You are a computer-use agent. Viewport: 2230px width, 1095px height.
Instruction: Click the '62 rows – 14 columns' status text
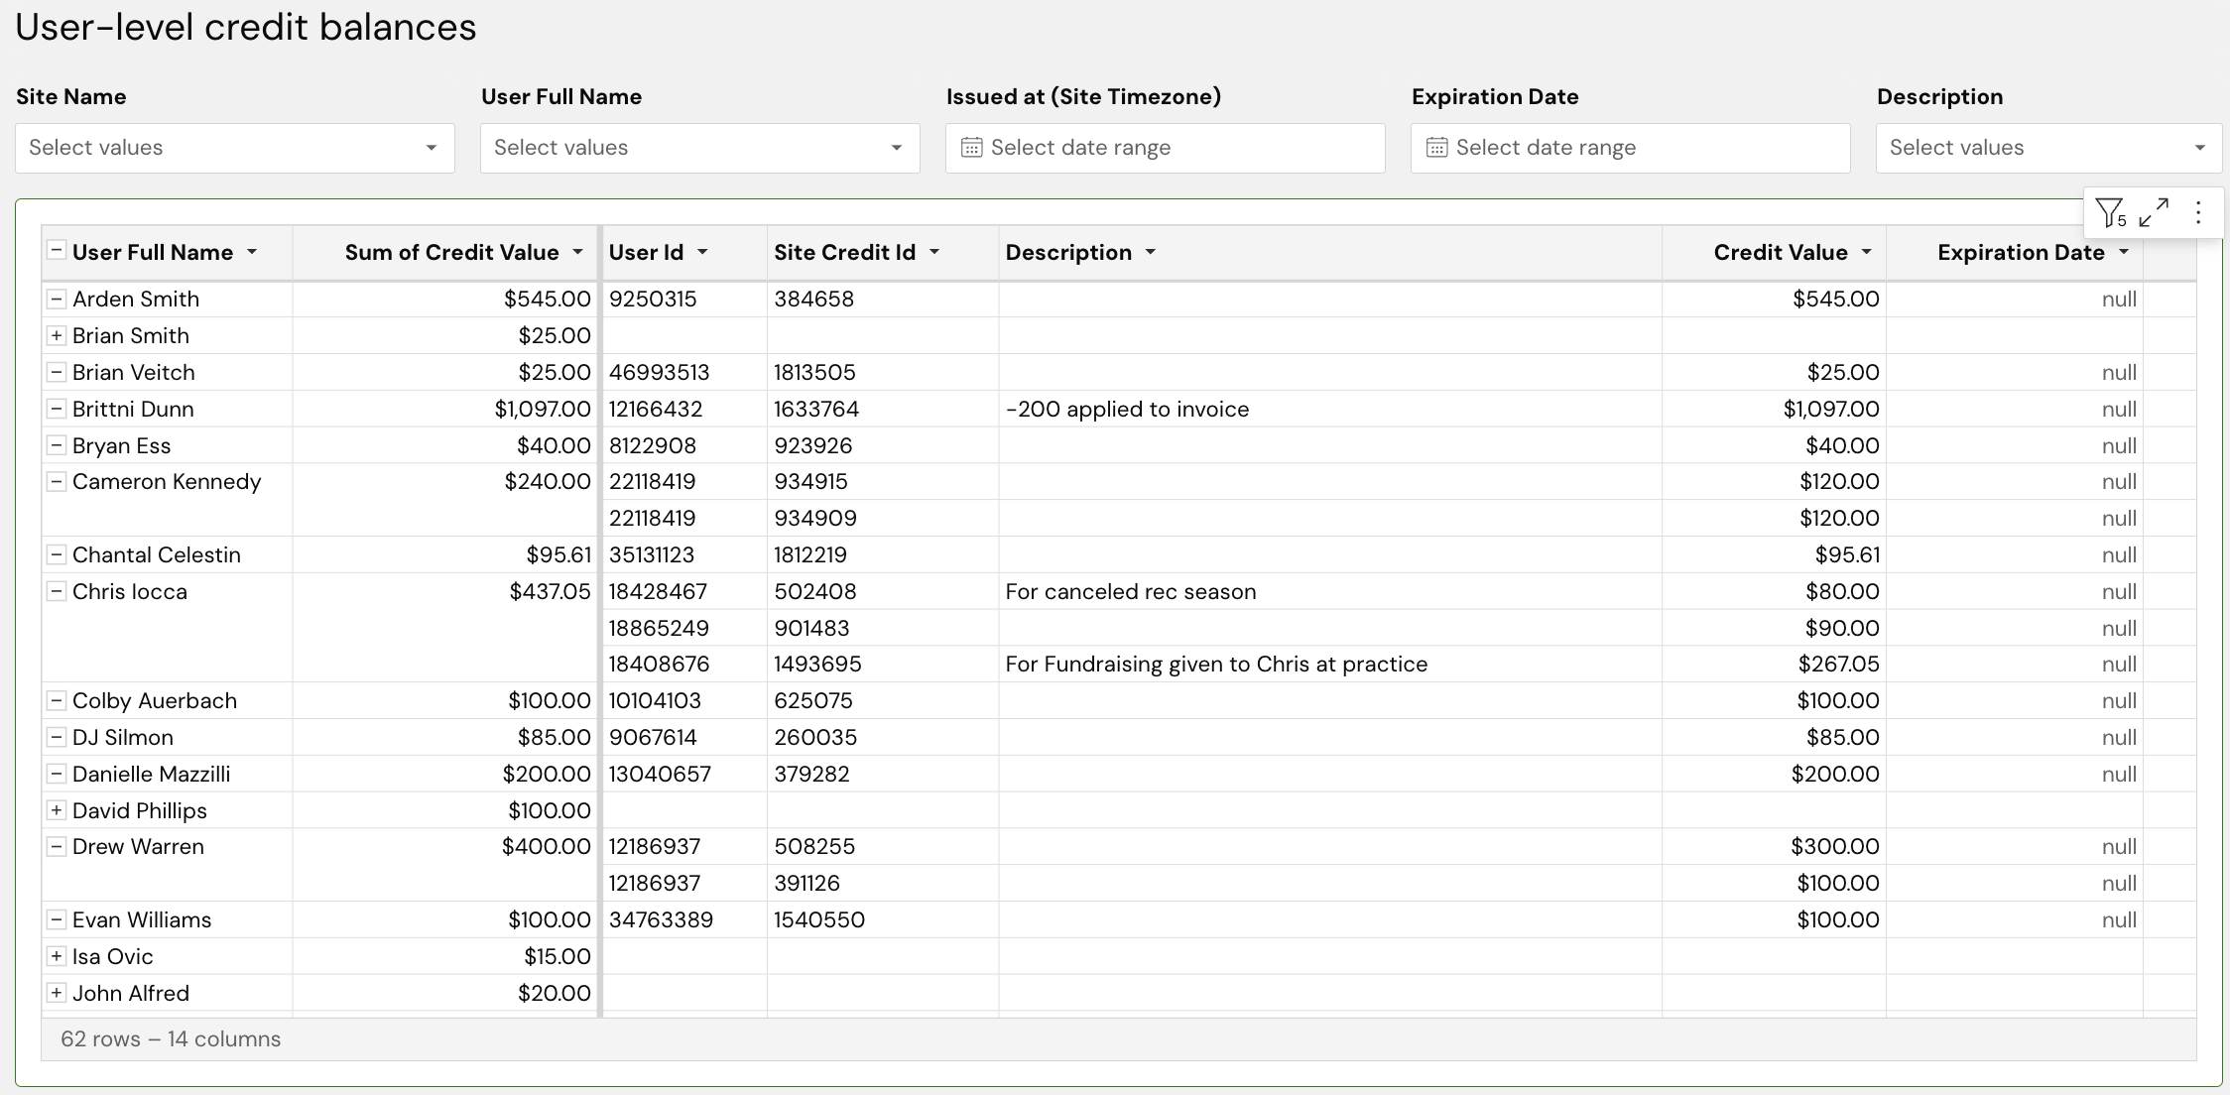click(171, 1038)
